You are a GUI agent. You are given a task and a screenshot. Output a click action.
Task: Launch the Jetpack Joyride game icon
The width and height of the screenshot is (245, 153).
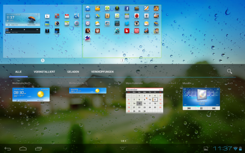pyautogui.click(x=156, y=31)
